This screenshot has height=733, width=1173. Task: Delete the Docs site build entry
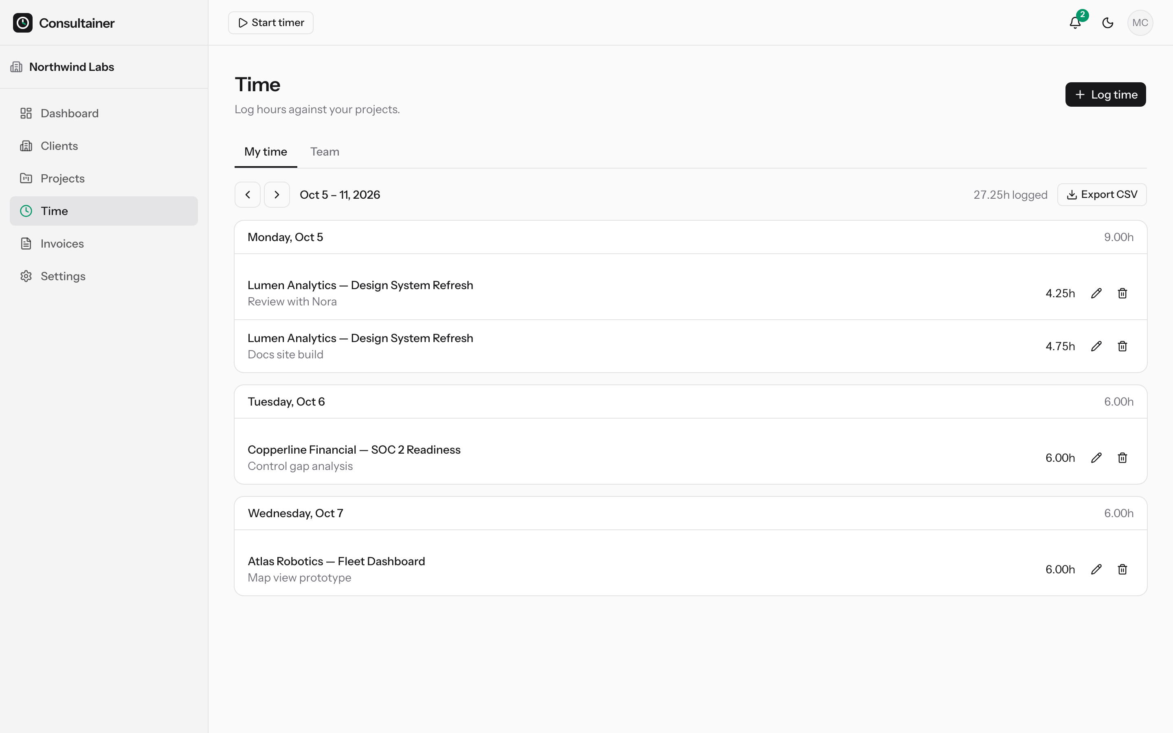tap(1122, 346)
